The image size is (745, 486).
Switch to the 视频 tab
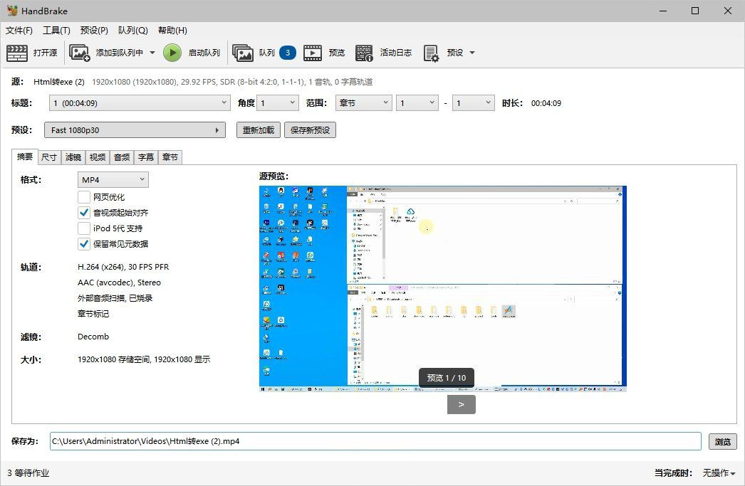pyautogui.click(x=97, y=157)
